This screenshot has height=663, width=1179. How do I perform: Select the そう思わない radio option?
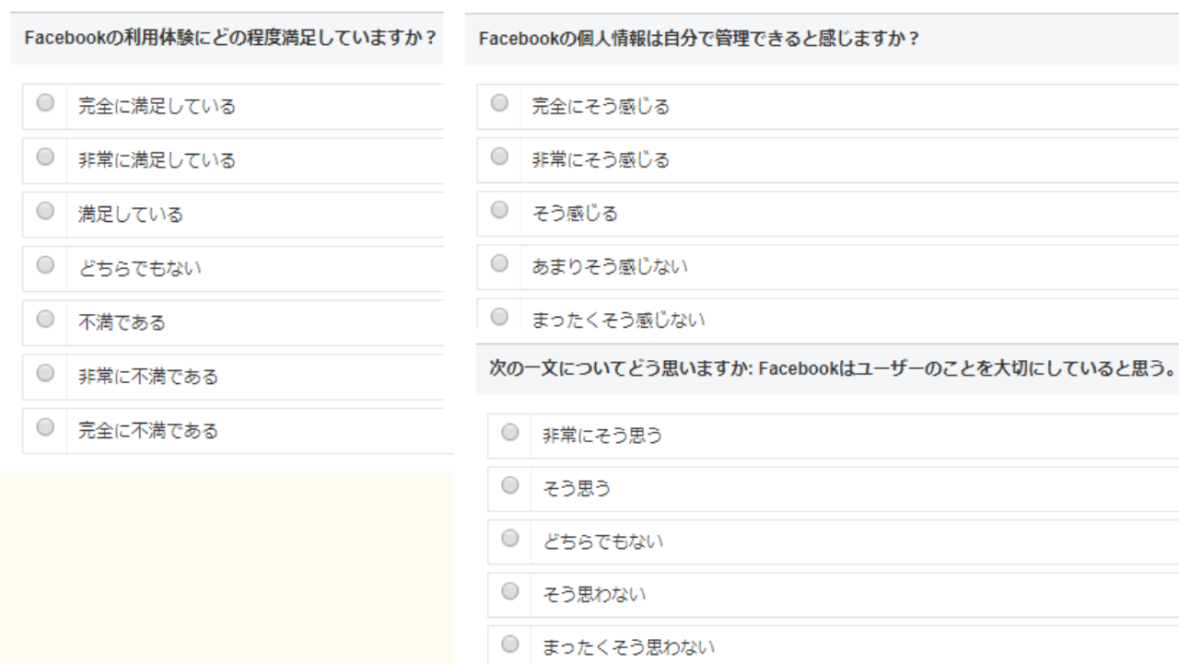pyautogui.click(x=510, y=593)
